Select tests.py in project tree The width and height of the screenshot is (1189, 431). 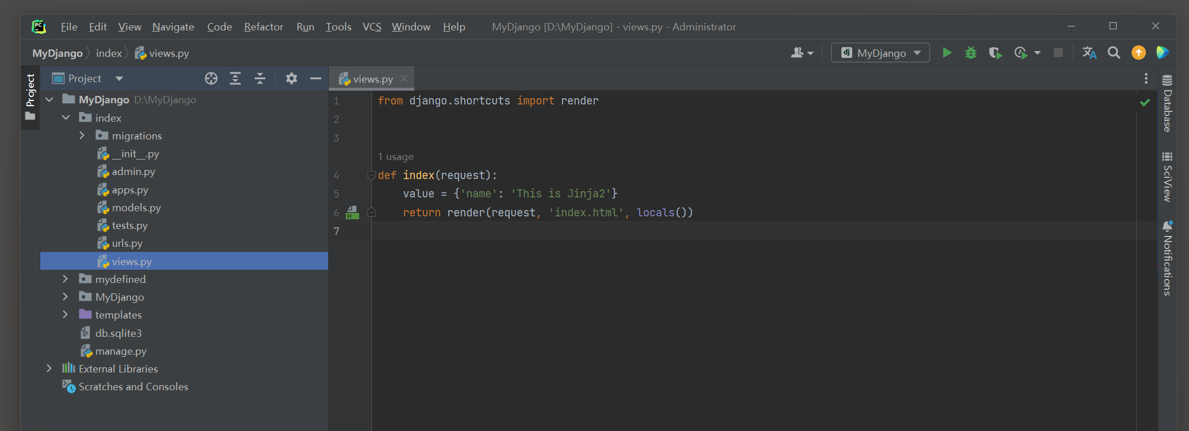[129, 226]
